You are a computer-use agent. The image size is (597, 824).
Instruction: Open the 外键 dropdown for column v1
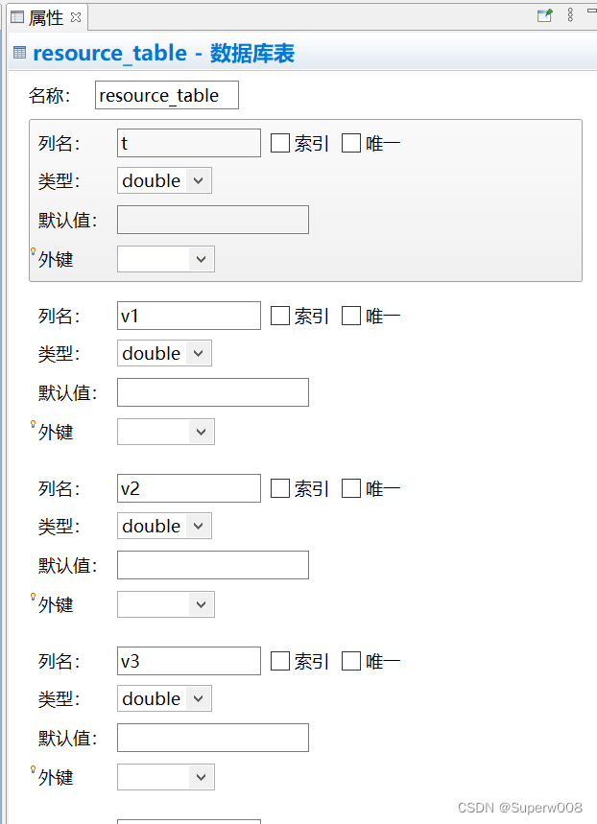[201, 431]
